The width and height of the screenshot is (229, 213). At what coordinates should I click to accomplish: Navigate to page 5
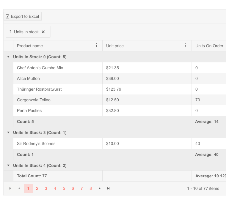tap(64, 188)
